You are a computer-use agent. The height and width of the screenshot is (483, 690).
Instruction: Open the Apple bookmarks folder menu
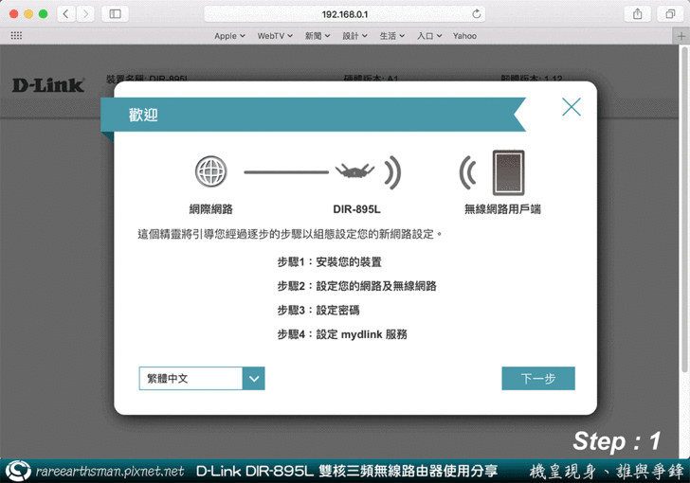point(229,36)
